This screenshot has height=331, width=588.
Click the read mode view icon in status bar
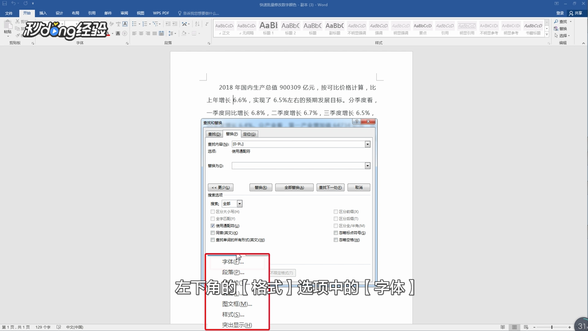[503, 327]
